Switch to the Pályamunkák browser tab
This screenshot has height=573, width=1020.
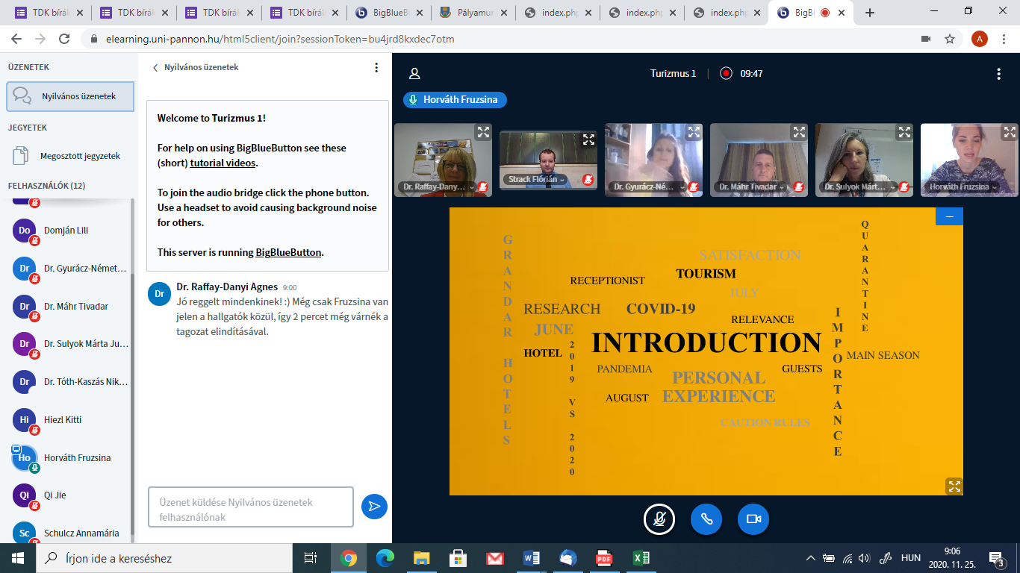473,13
